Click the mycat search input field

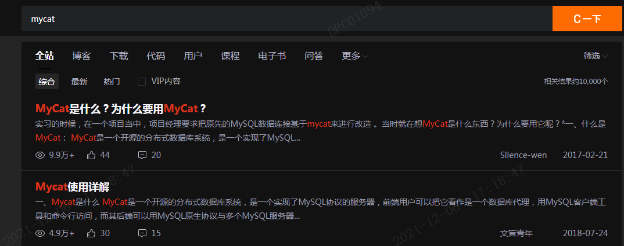pos(287,19)
